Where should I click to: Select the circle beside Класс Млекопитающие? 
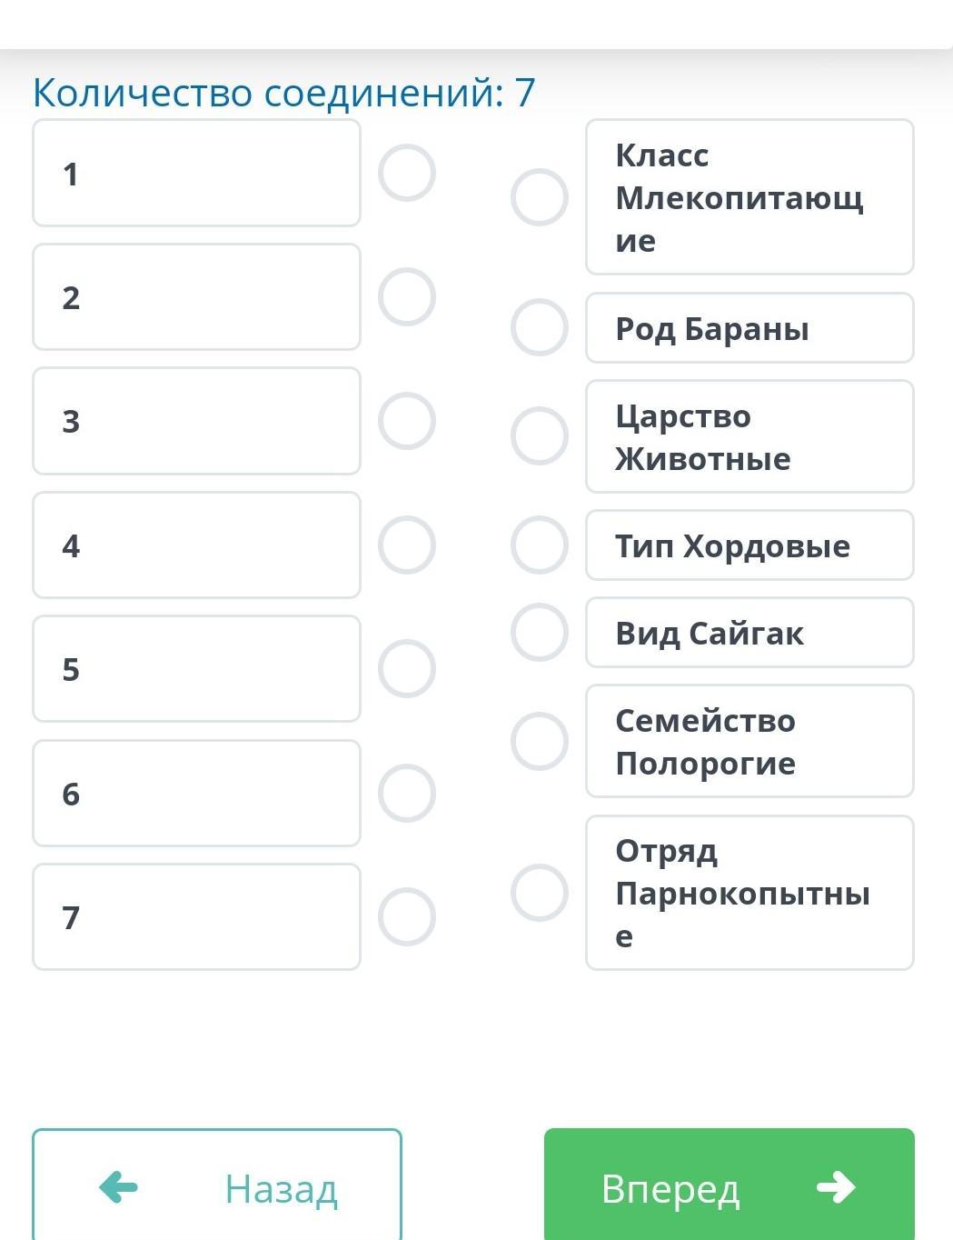point(540,197)
